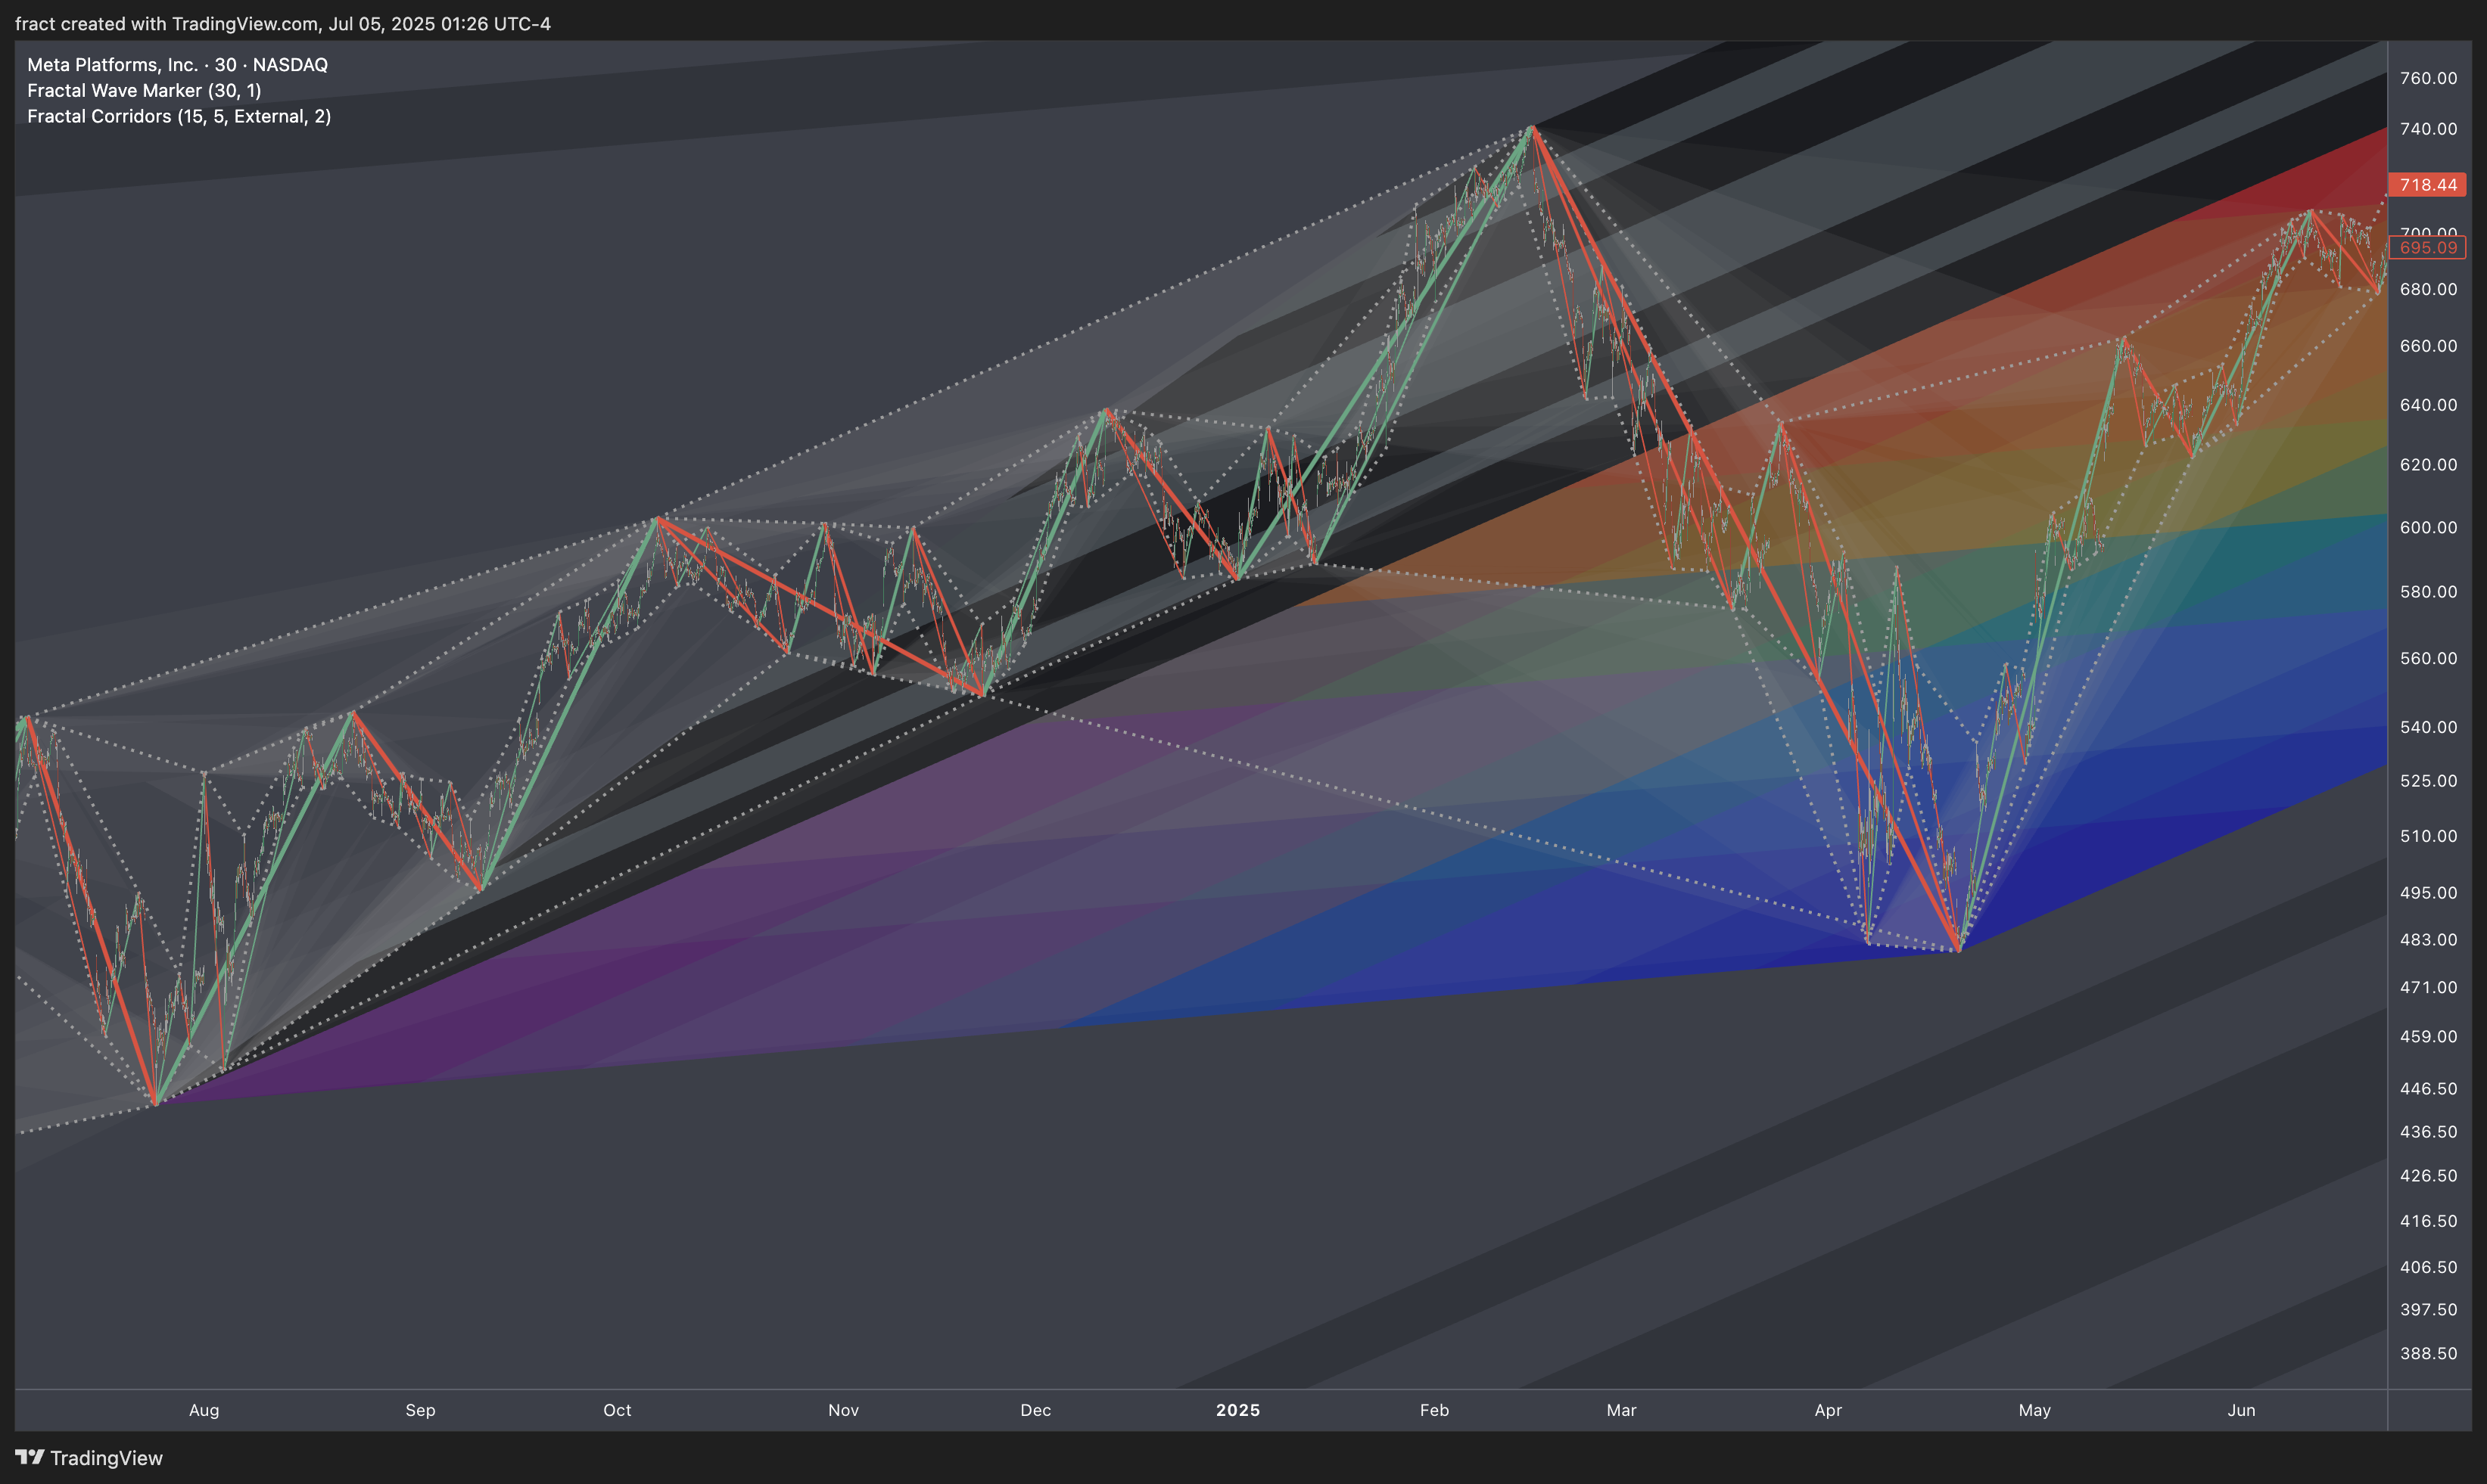Image resolution: width=2487 pixels, height=1484 pixels.
Task: Click the 740.00 price axis value
Action: tap(2428, 129)
